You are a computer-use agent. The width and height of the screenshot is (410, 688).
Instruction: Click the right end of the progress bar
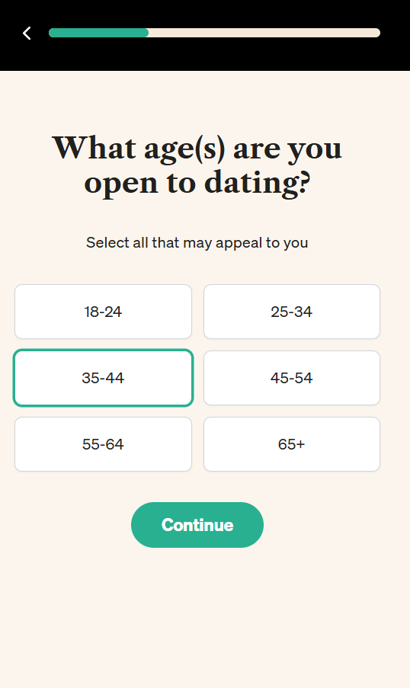[x=376, y=33]
